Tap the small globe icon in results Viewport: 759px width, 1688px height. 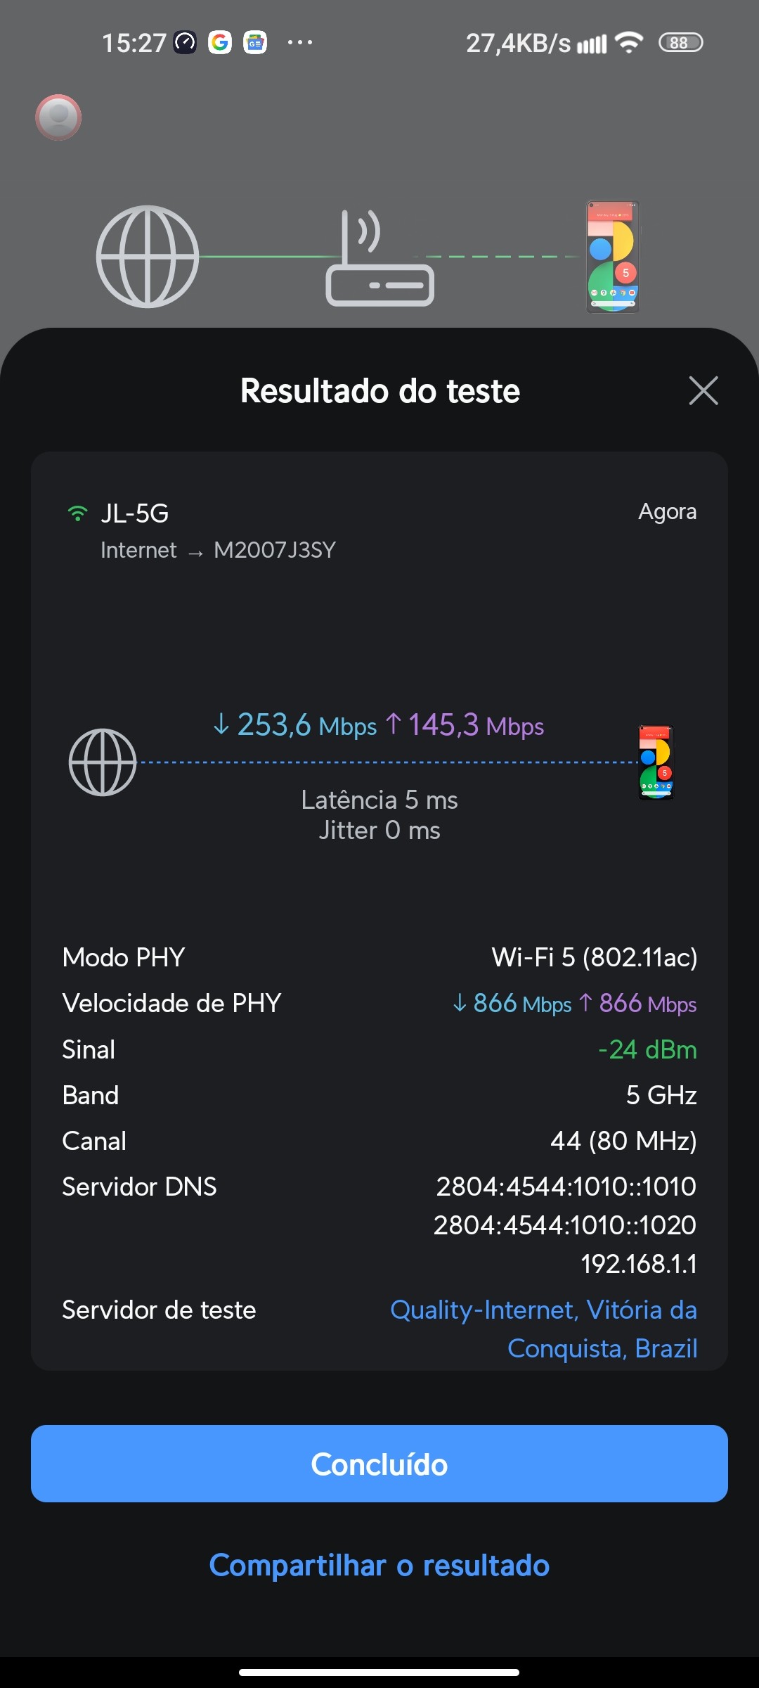pyautogui.click(x=103, y=762)
